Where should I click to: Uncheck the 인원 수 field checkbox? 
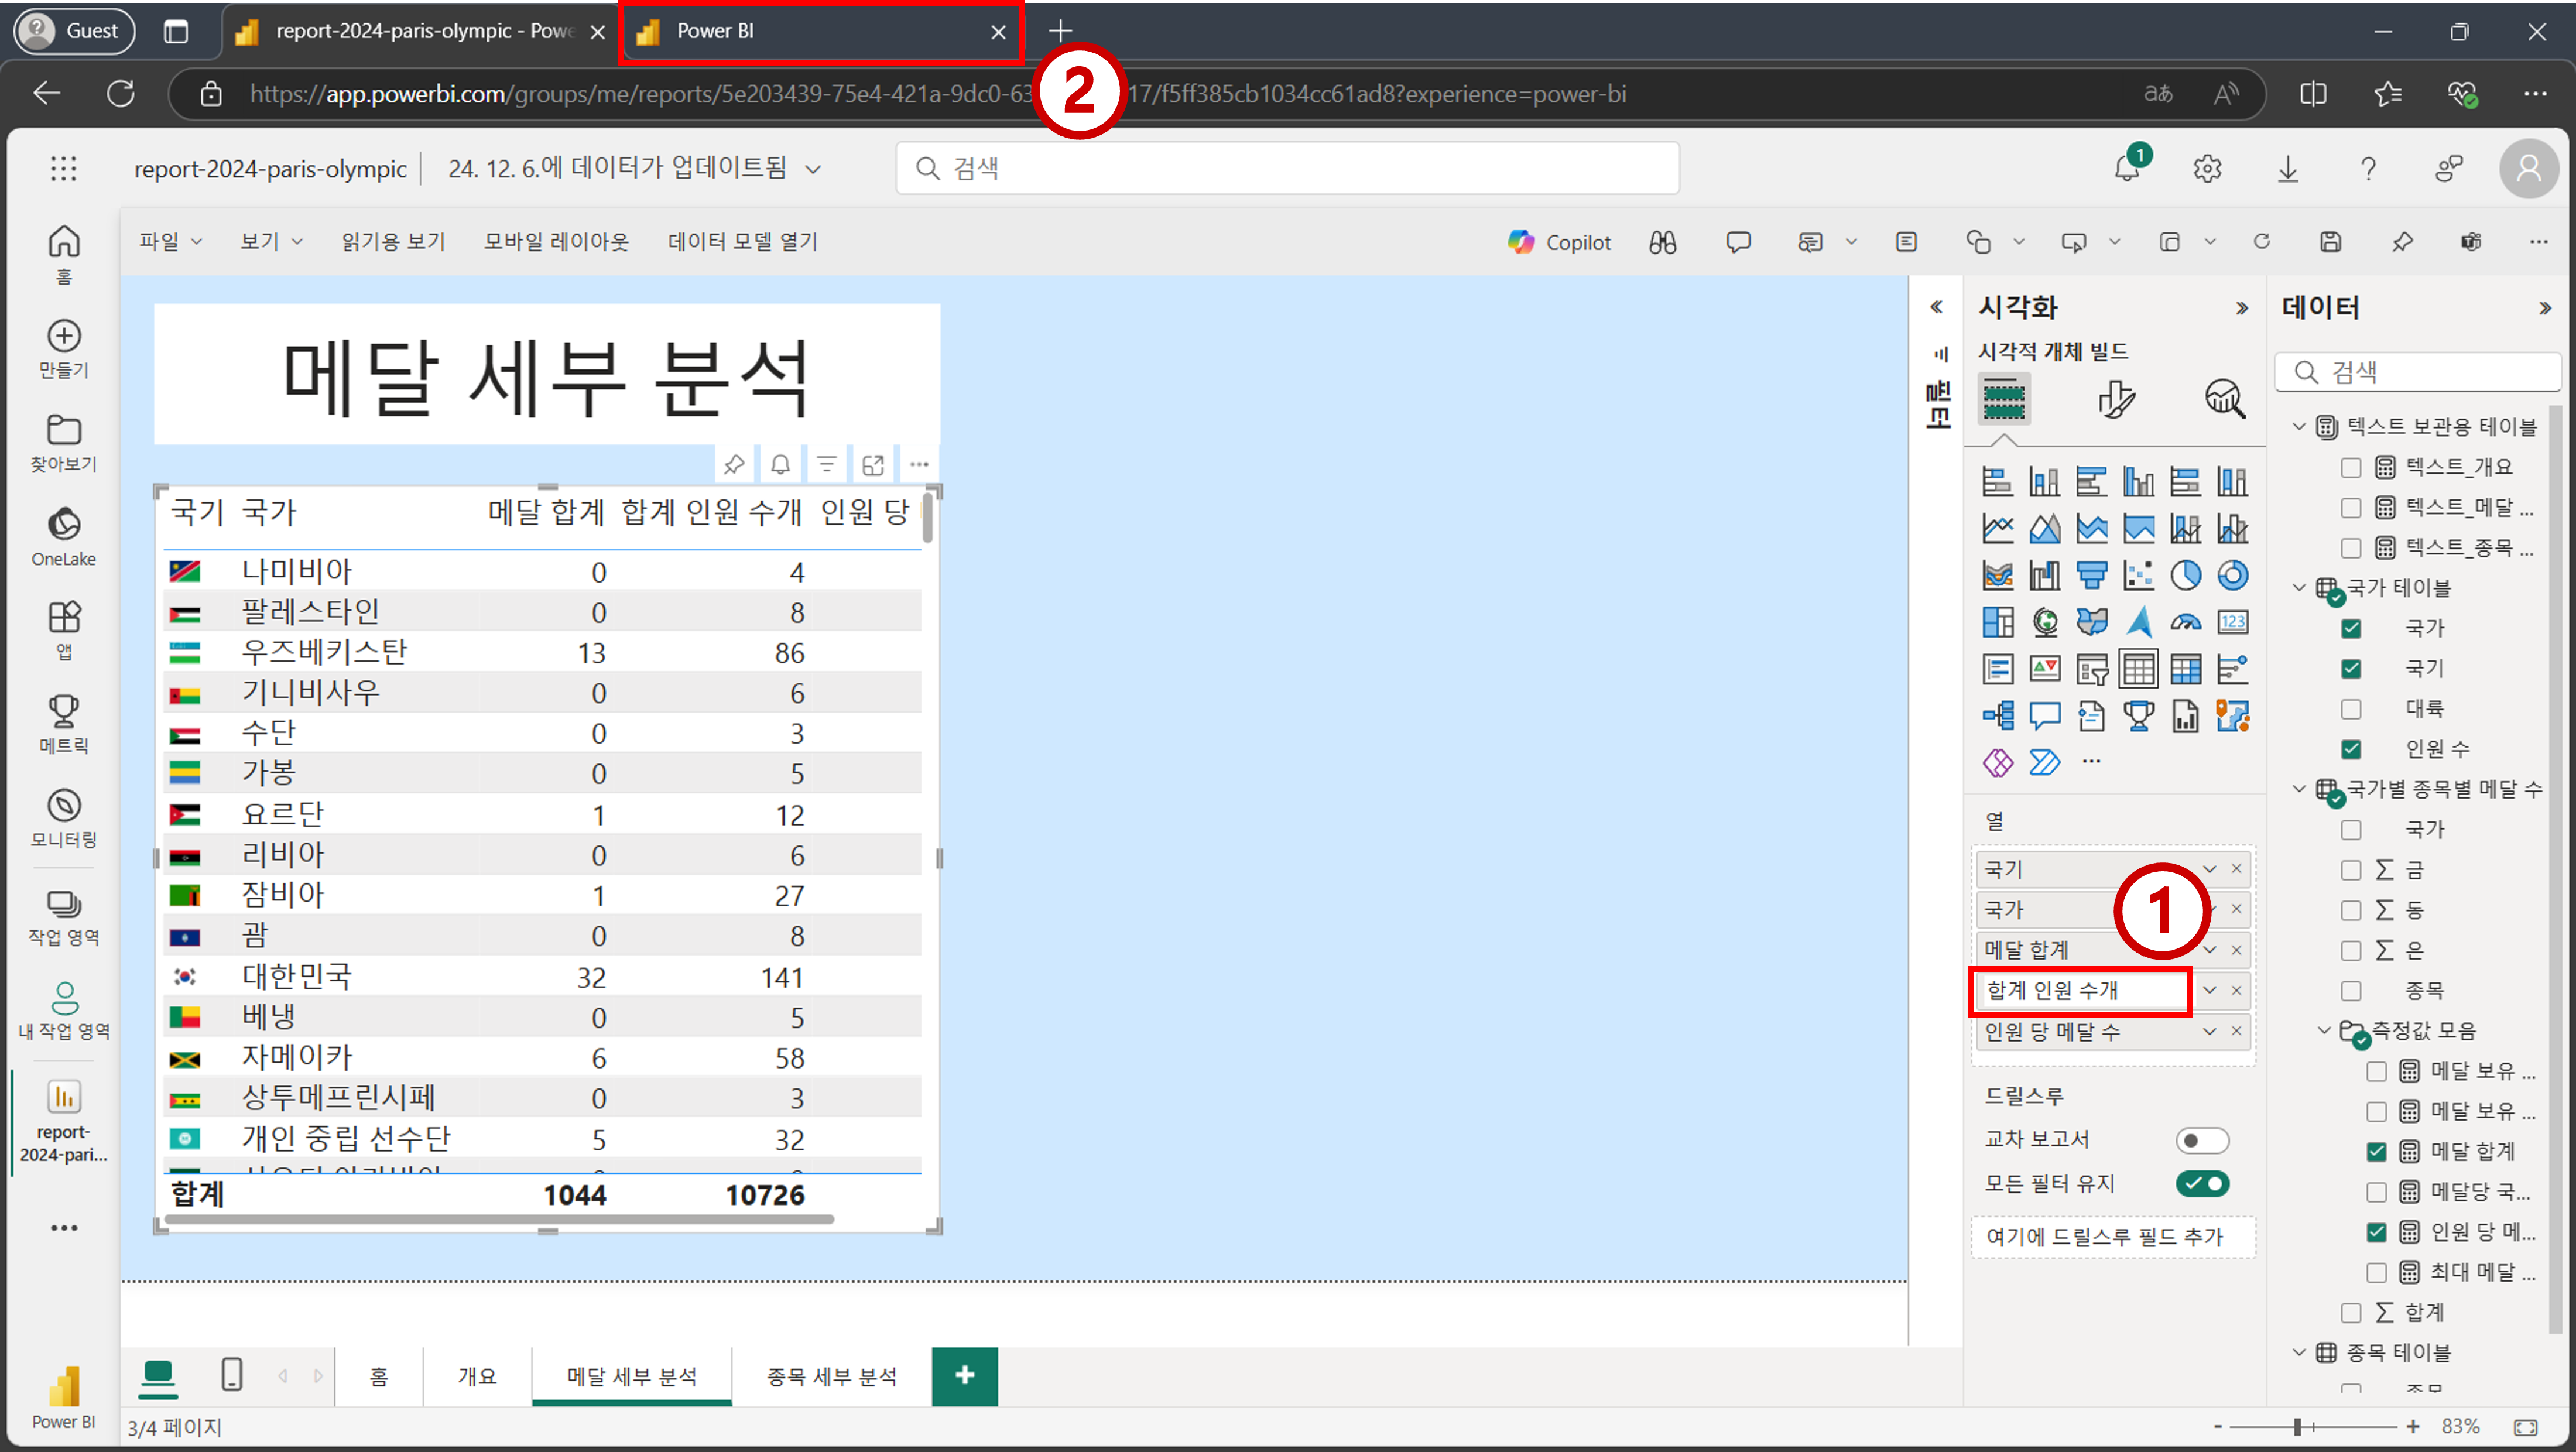click(x=2350, y=749)
